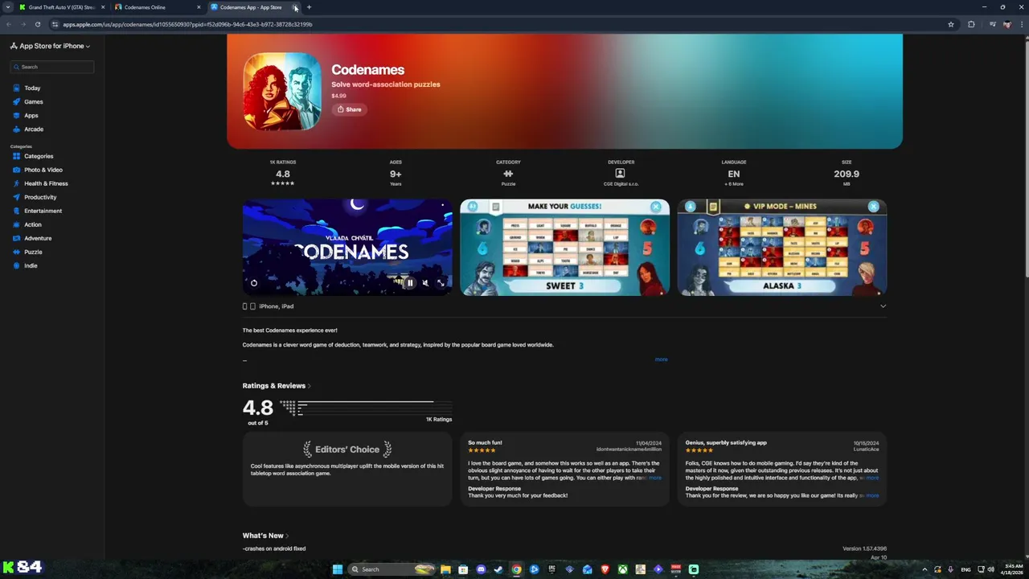
Task: Open the 'VIP Mode – Mines' screenshot
Action: click(782, 248)
